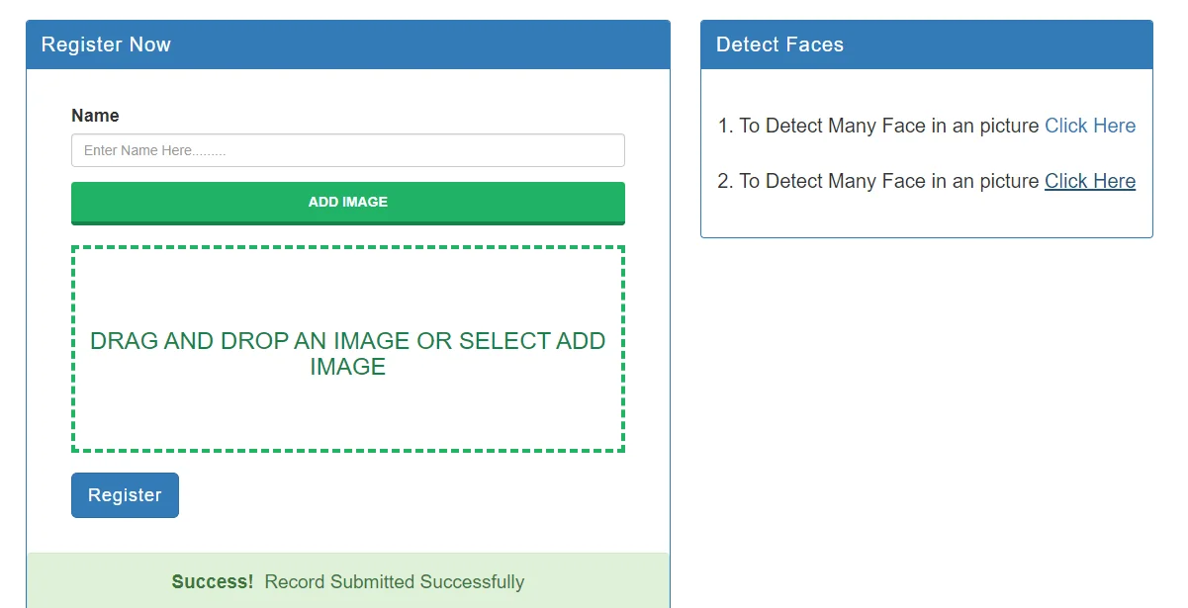The height and width of the screenshot is (608, 1188).
Task: Click the list number 2 in Detect Faces
Action: 725,181
